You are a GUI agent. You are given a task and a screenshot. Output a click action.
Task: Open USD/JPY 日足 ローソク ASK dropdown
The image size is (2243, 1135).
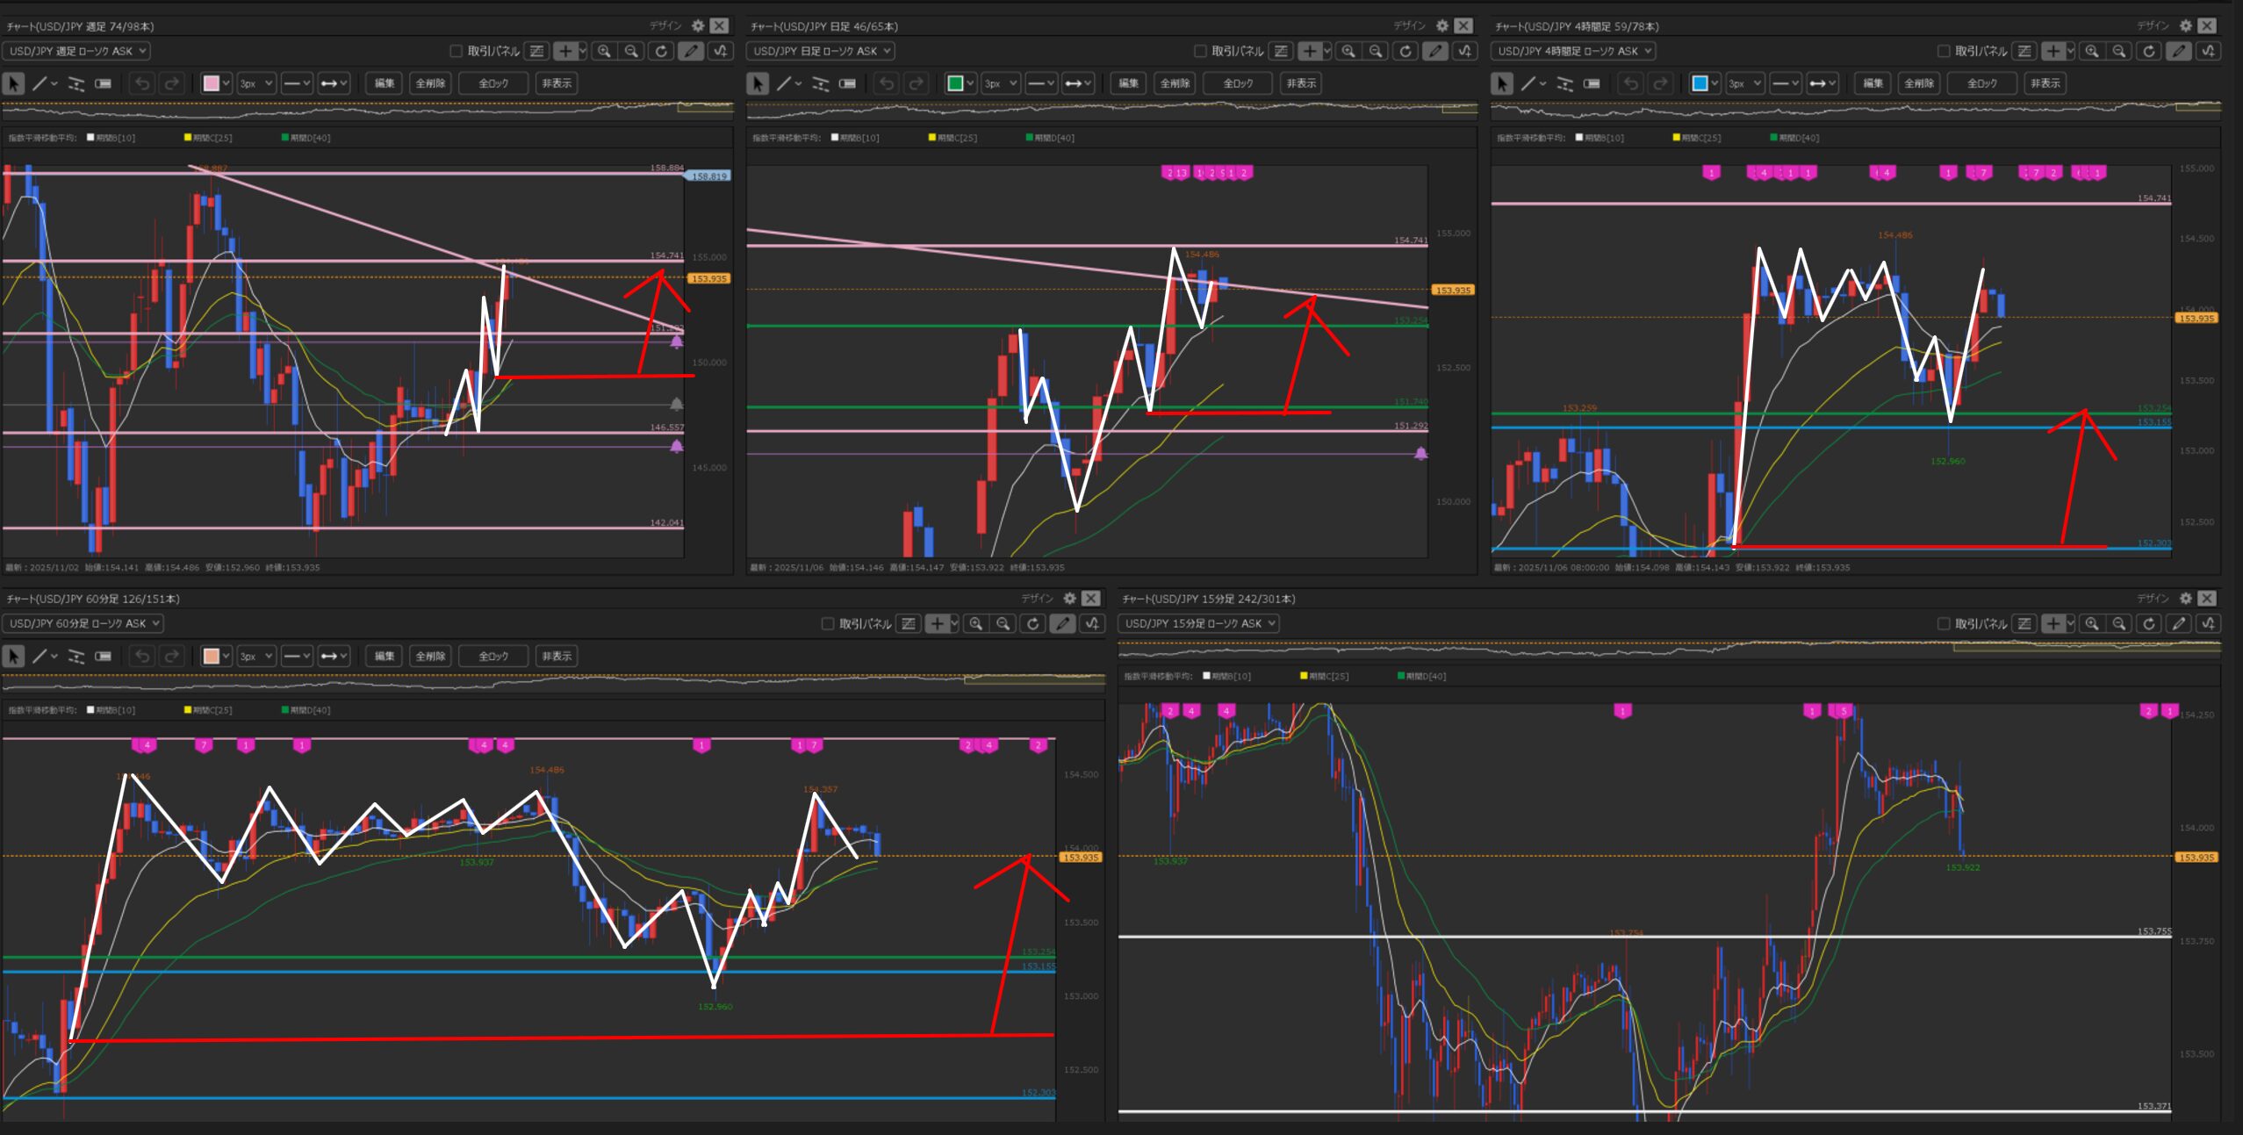point(820,51)
